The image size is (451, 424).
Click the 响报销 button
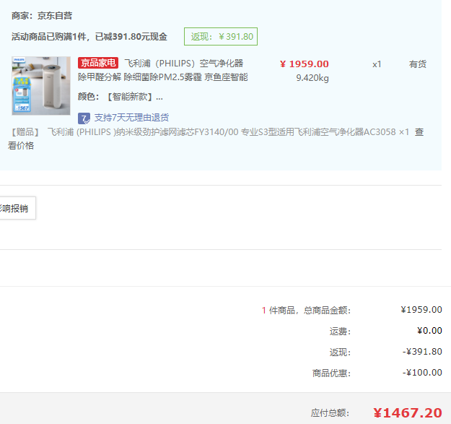pos(17,208)
